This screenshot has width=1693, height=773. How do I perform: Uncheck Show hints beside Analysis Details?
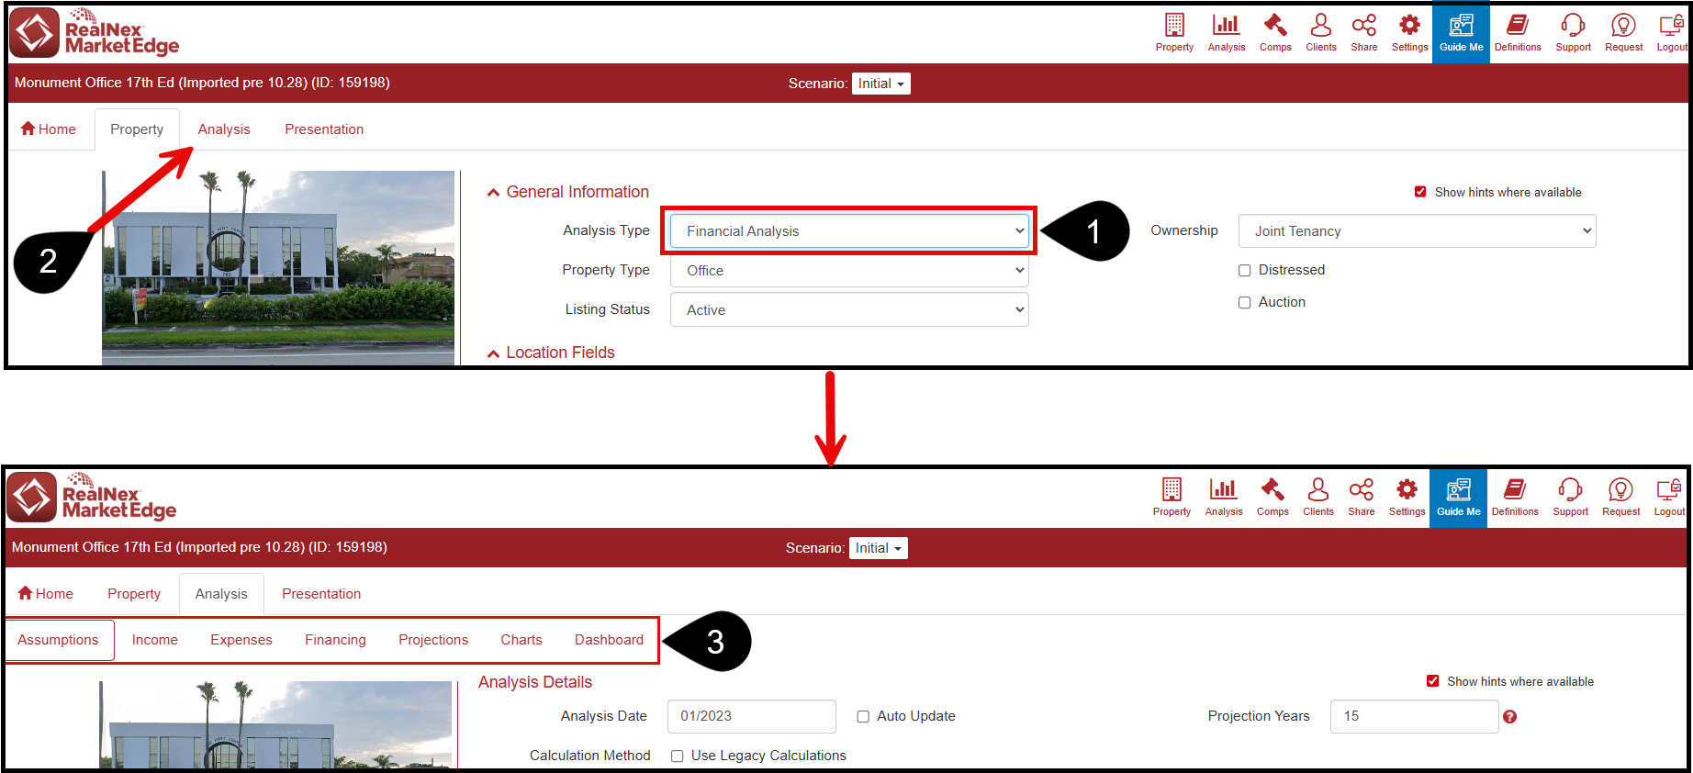click(1432, 681)
